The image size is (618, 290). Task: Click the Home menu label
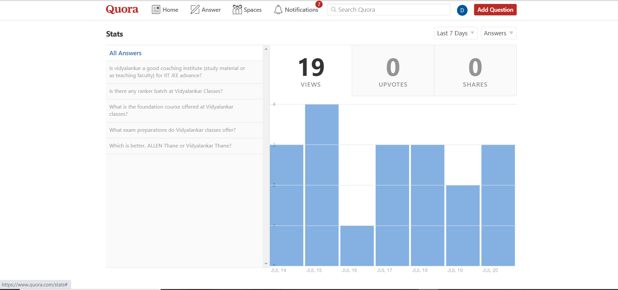coord(170,10)
